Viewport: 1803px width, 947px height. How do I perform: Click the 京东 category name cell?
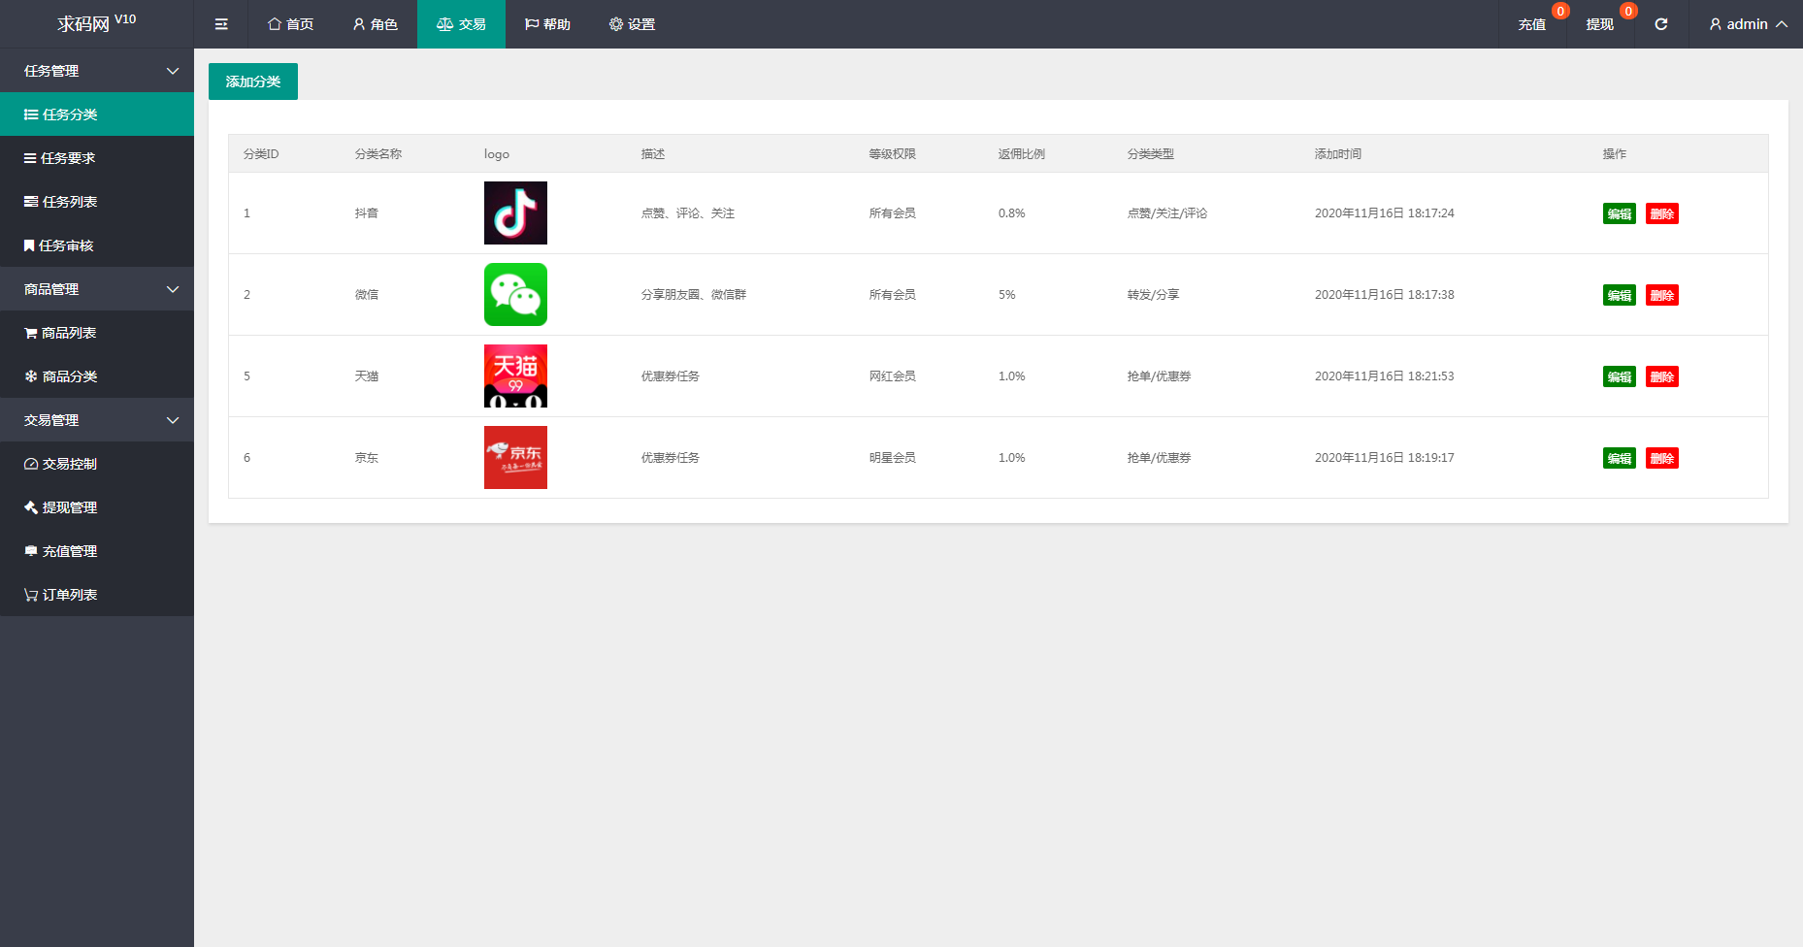[x=367, y=458]
